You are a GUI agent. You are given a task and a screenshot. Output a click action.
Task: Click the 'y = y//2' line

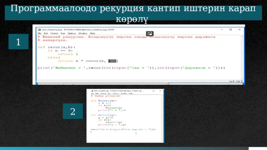(106, 117)
